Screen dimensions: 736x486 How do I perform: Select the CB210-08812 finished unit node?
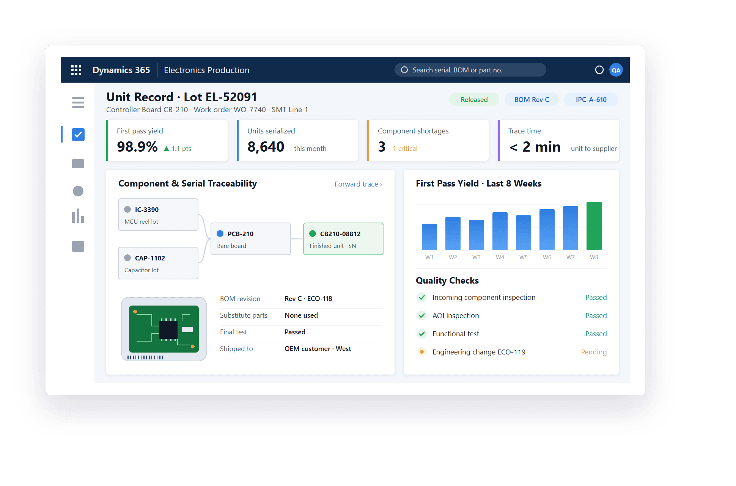343,239
